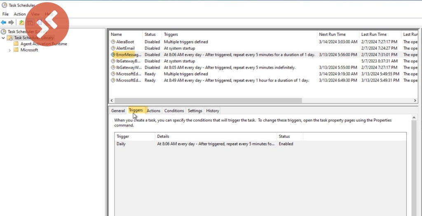Sort by the Triggers column header
Image resolution: width=422 pixels, height=216 pixels.
coord(239,35)
